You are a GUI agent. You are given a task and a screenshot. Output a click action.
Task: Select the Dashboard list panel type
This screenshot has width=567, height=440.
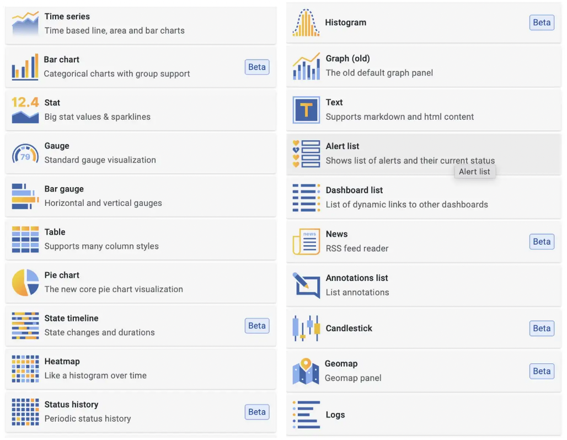[x=424, y=198]
